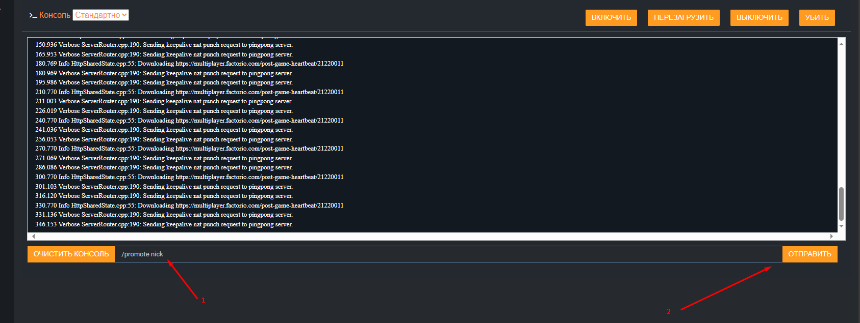The image size is (860, 323).
Task: Click the console's vertical scrollbar up arrow
Action: 841,44
